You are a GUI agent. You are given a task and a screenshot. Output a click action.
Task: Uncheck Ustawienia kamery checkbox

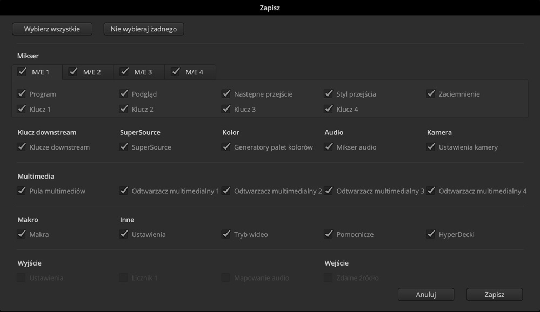pos(431,147)
